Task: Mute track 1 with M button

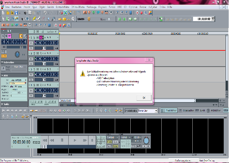Action: (38, 38)
